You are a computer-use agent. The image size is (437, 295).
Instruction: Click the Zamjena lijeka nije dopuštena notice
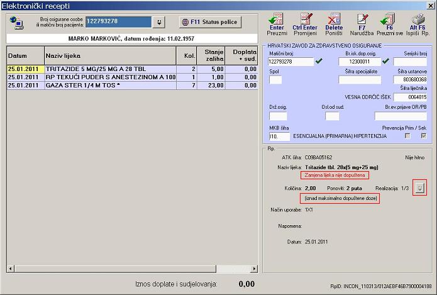[335, 175]
